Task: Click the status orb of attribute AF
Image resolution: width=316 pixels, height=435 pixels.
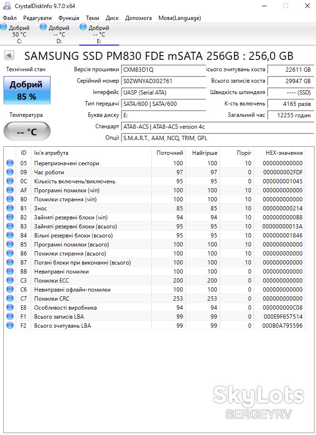Action: (x=10, y=190)
